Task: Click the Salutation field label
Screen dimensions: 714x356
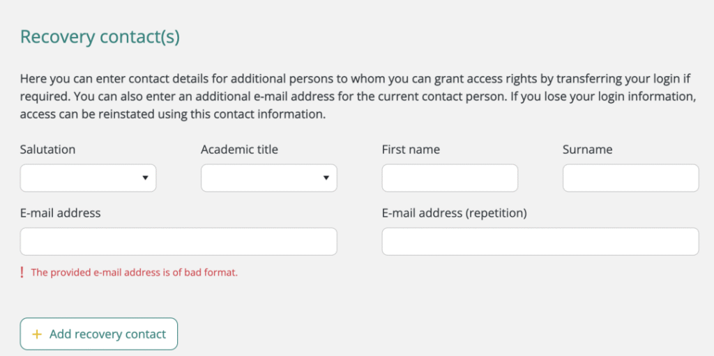Action: tap(47, 150)
